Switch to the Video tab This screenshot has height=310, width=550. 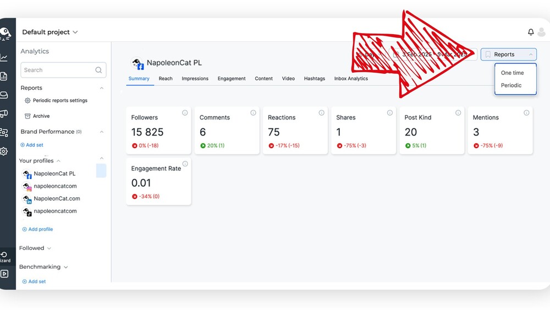(288, 79)
